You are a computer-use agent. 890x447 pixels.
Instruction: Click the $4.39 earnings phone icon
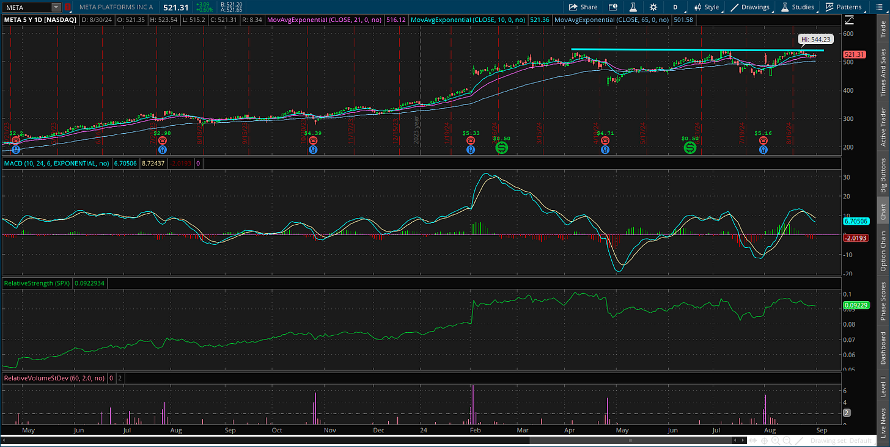click(312, 140)
